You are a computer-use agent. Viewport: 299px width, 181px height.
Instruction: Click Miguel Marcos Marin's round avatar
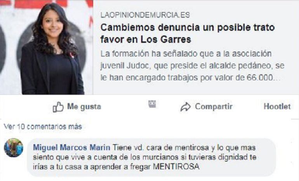(14, 148)
